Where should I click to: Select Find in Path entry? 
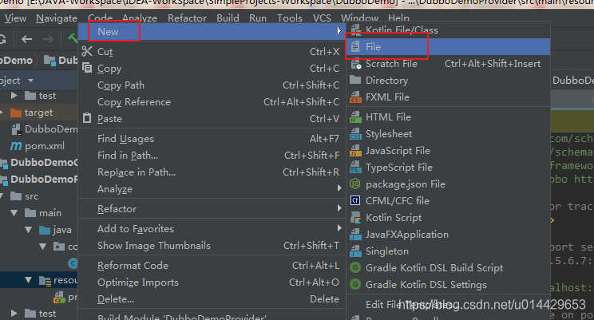(212, 156)
